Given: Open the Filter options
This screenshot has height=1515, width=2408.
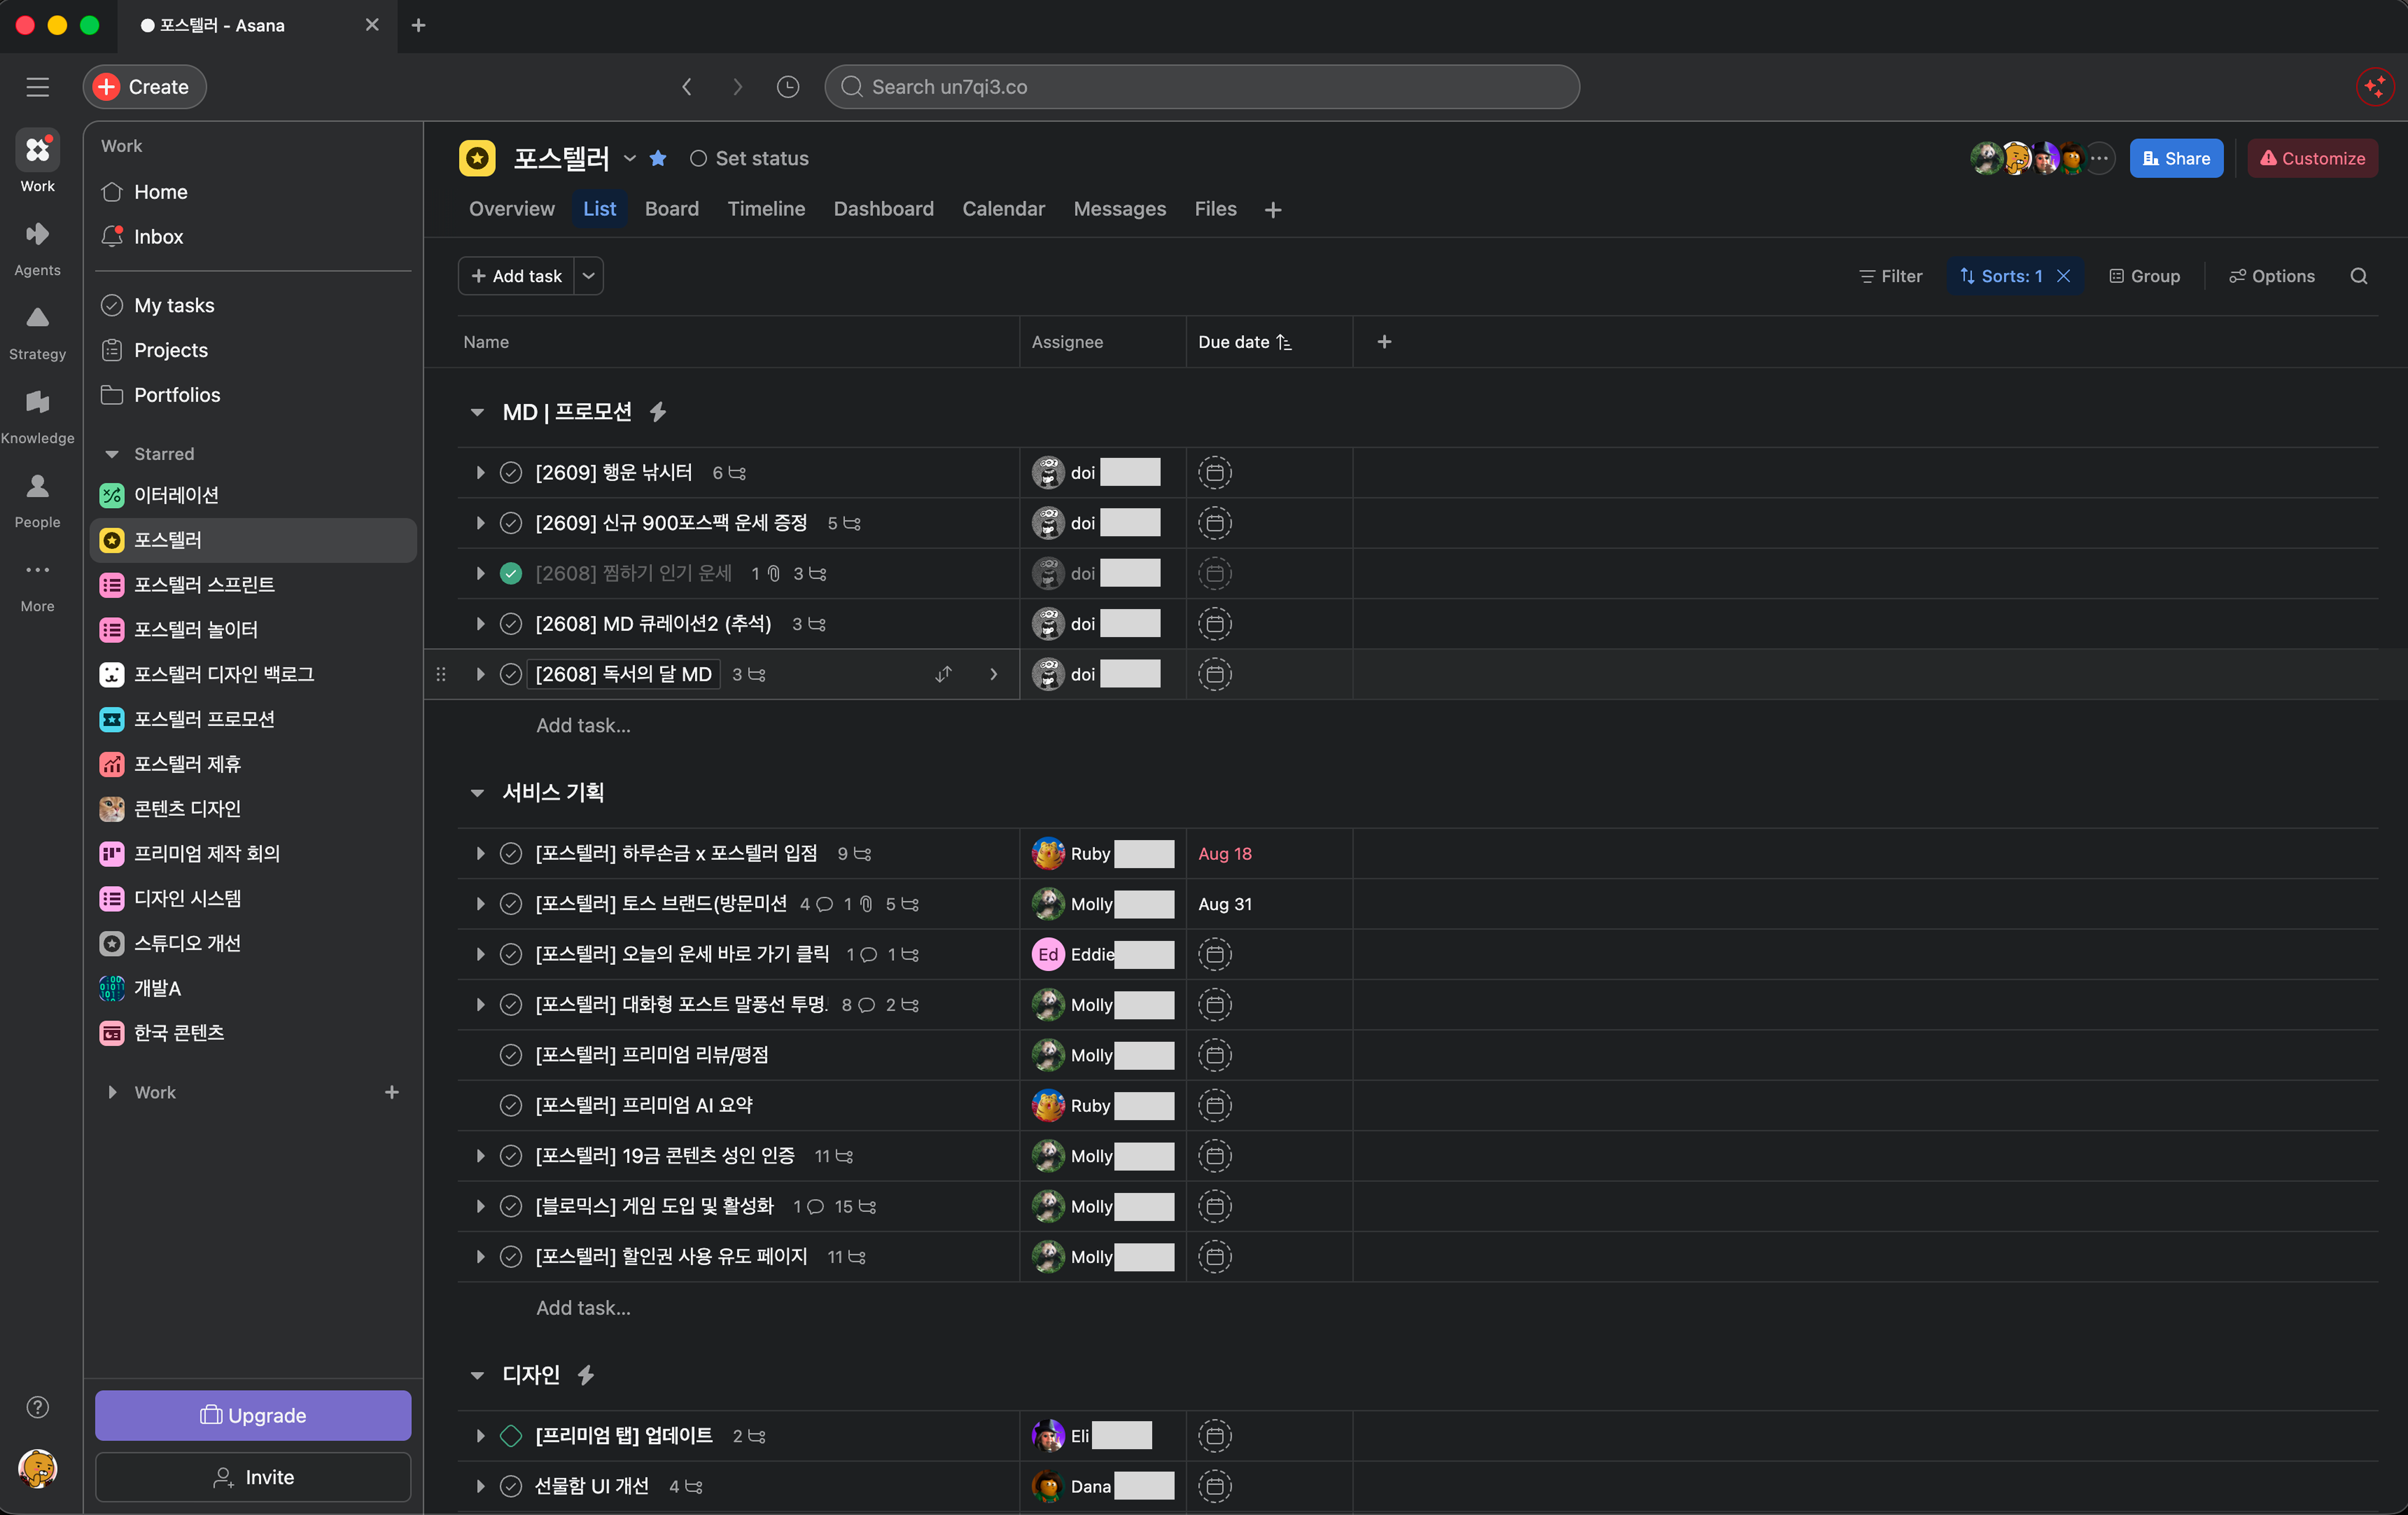Looking at the screenshot, I should [x=1890, y=276].
